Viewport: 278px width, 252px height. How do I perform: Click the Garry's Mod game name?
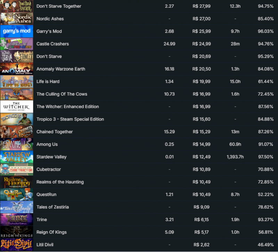49,31
